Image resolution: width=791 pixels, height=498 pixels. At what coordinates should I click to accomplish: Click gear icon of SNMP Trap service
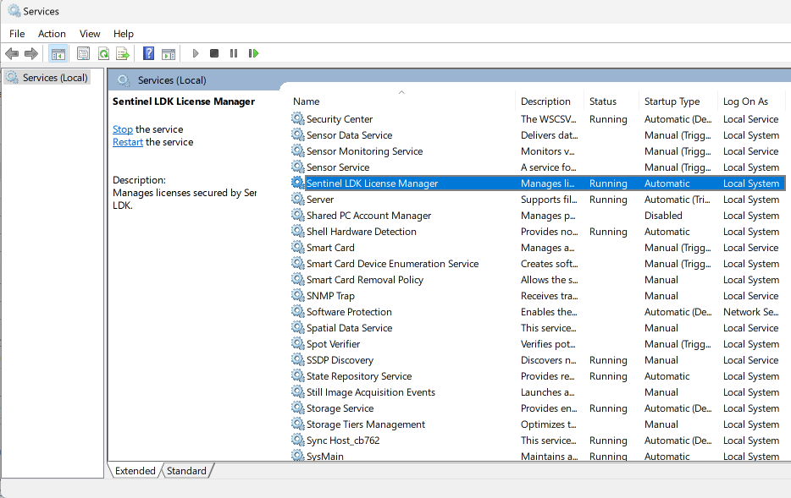(297, 296)
